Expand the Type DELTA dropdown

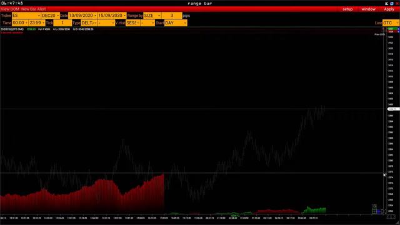(89, 23)
